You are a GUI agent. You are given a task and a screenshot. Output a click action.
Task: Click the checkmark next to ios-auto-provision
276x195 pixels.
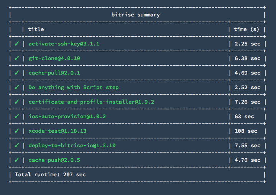point(16,116)
